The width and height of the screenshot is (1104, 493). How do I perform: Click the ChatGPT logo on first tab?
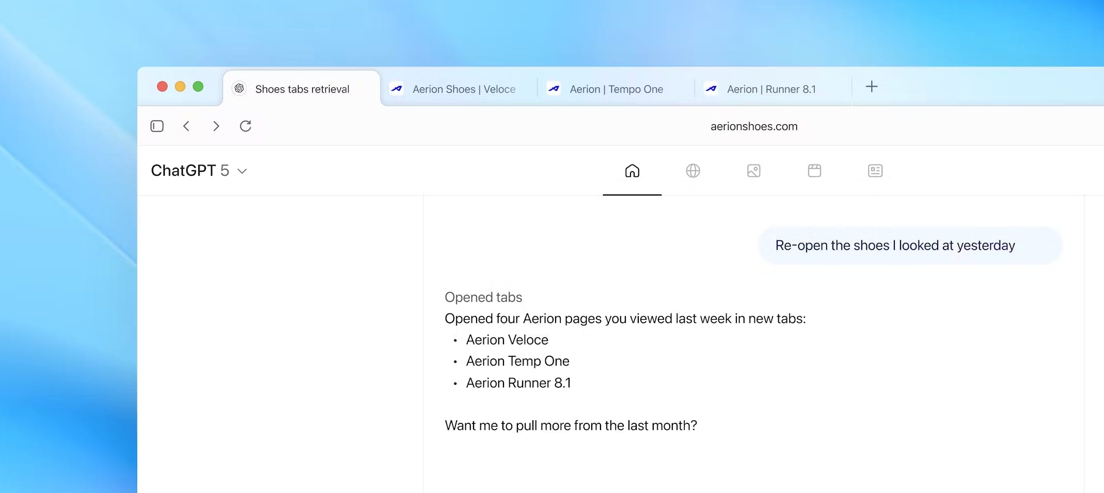239,89
